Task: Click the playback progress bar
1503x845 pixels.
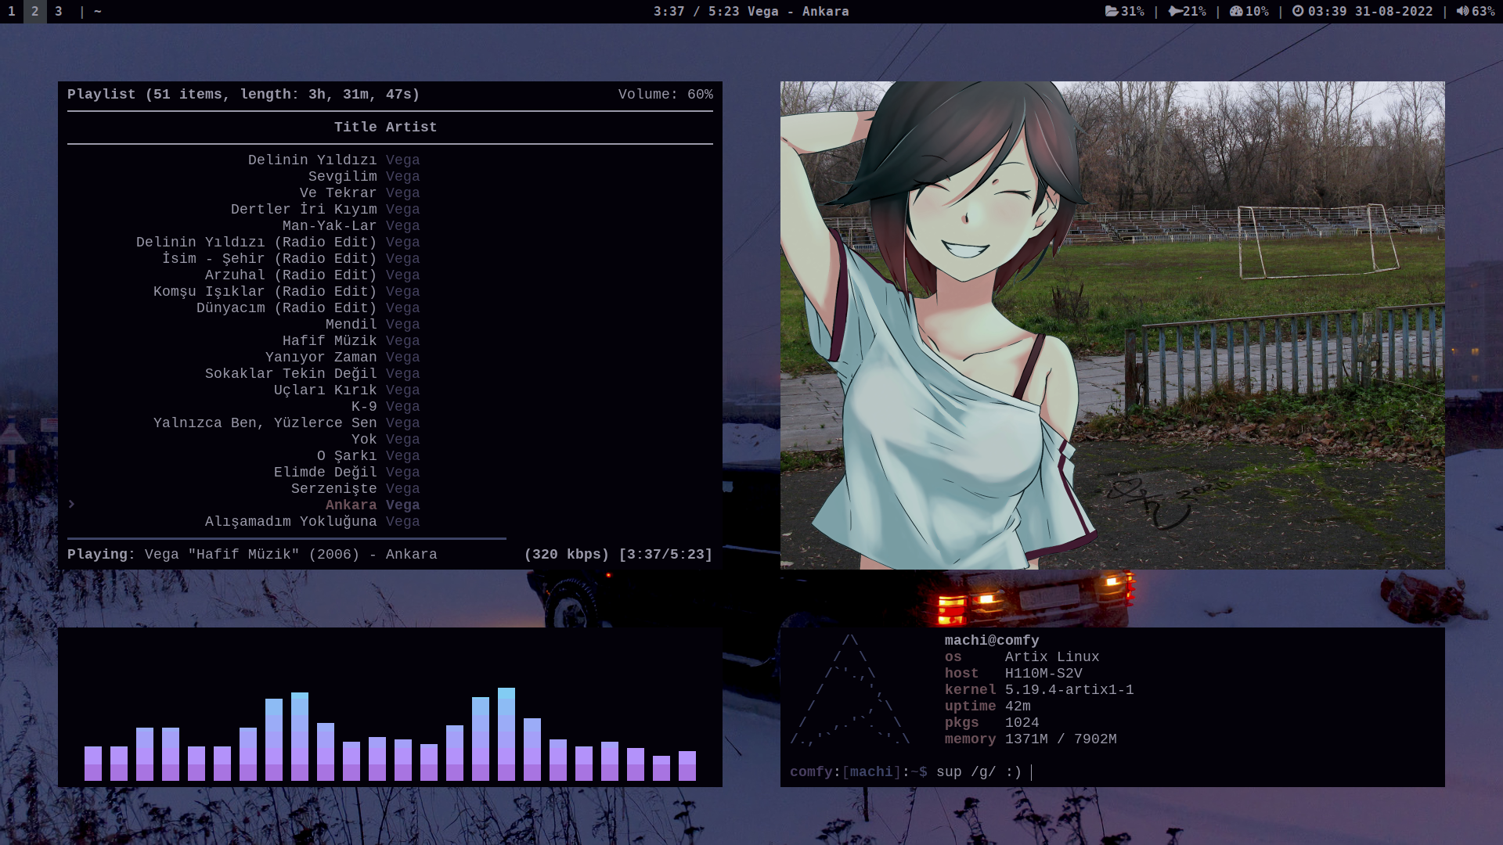Action: (x=390, y=538)
